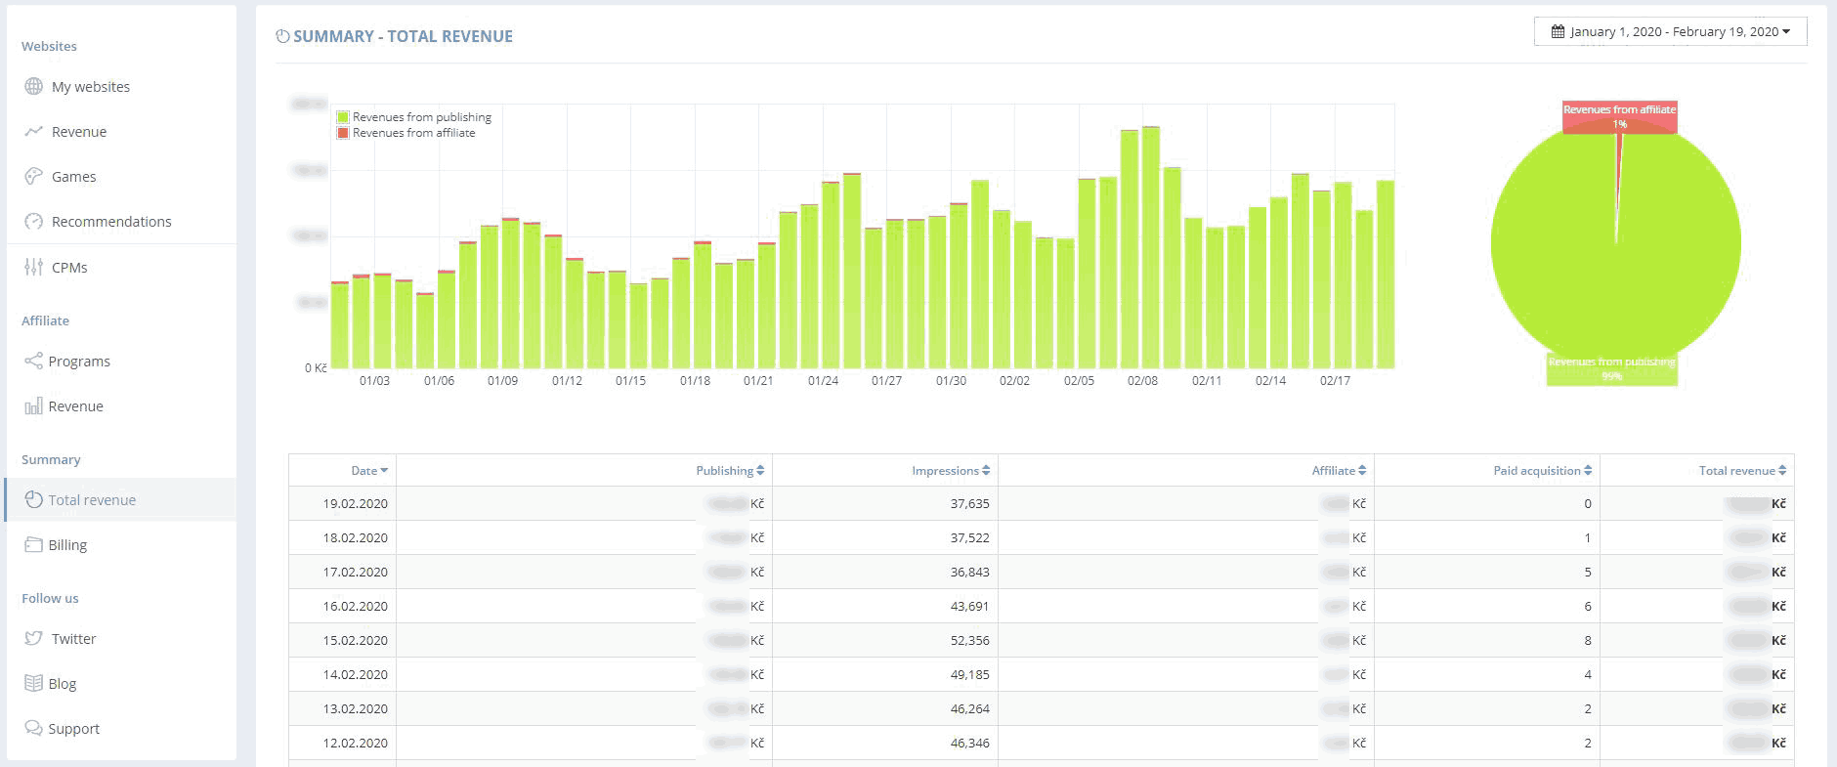Go to Websites Revenue section

point(79,131)
